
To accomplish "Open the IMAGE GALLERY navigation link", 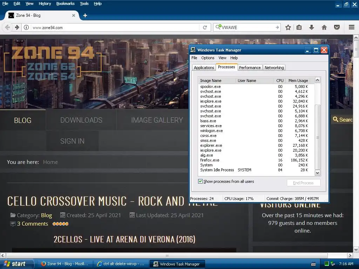I will pos(157,120).
